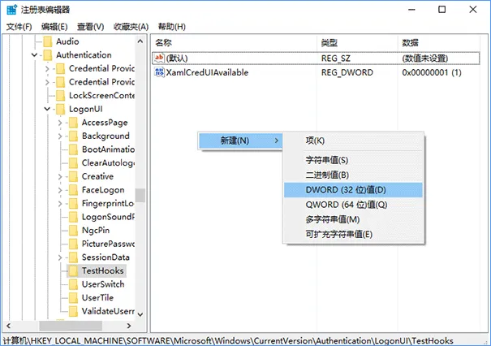
Task: Click tree scrollbar up arrow
Action: coord(140,41)
